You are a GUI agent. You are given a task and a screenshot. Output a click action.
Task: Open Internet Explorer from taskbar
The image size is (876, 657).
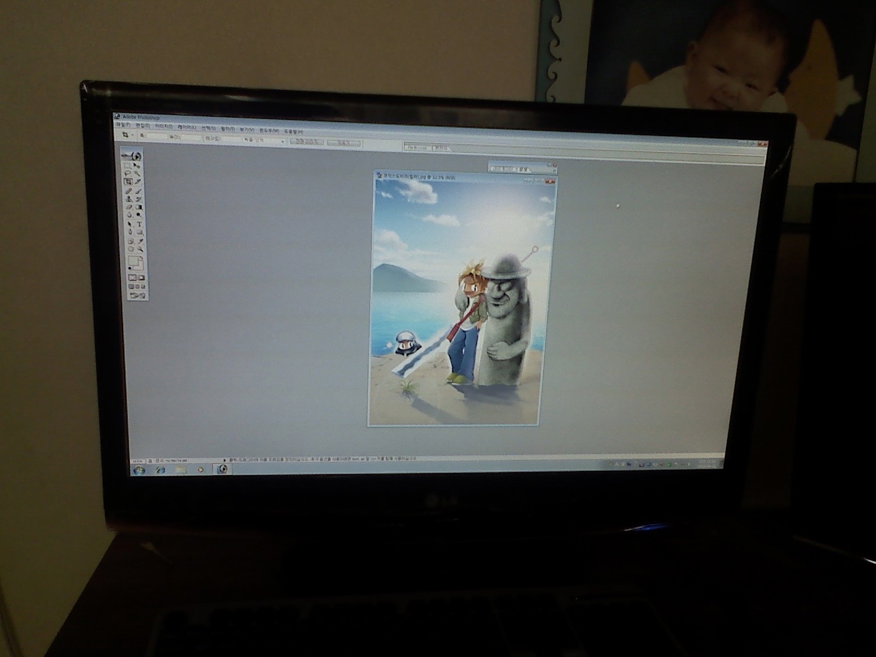(160, 470)
